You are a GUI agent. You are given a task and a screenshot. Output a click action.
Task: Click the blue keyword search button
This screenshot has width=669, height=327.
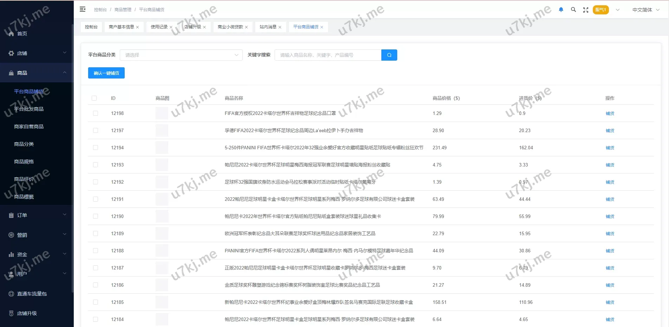pos(389,55)
